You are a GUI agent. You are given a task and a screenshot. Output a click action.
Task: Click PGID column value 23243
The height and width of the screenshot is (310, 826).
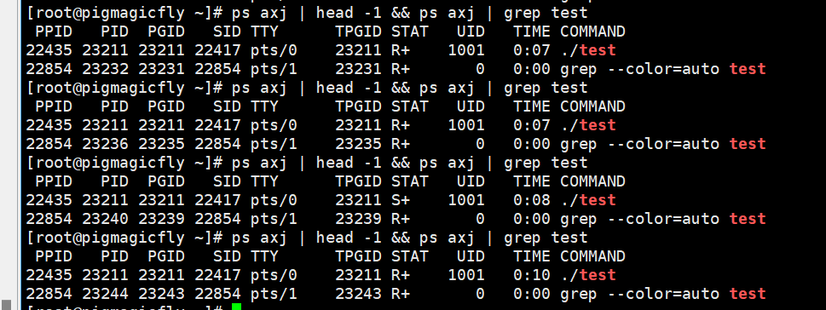pos(161,293)
